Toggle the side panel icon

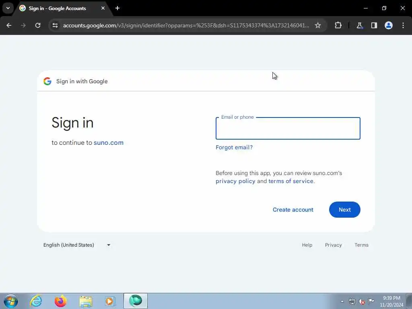[374, 25]
